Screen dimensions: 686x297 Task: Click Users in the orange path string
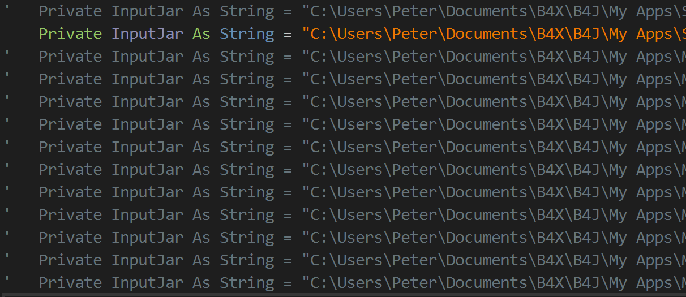(361, 34)
